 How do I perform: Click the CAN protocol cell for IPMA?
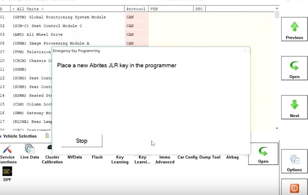pos(137,43)
